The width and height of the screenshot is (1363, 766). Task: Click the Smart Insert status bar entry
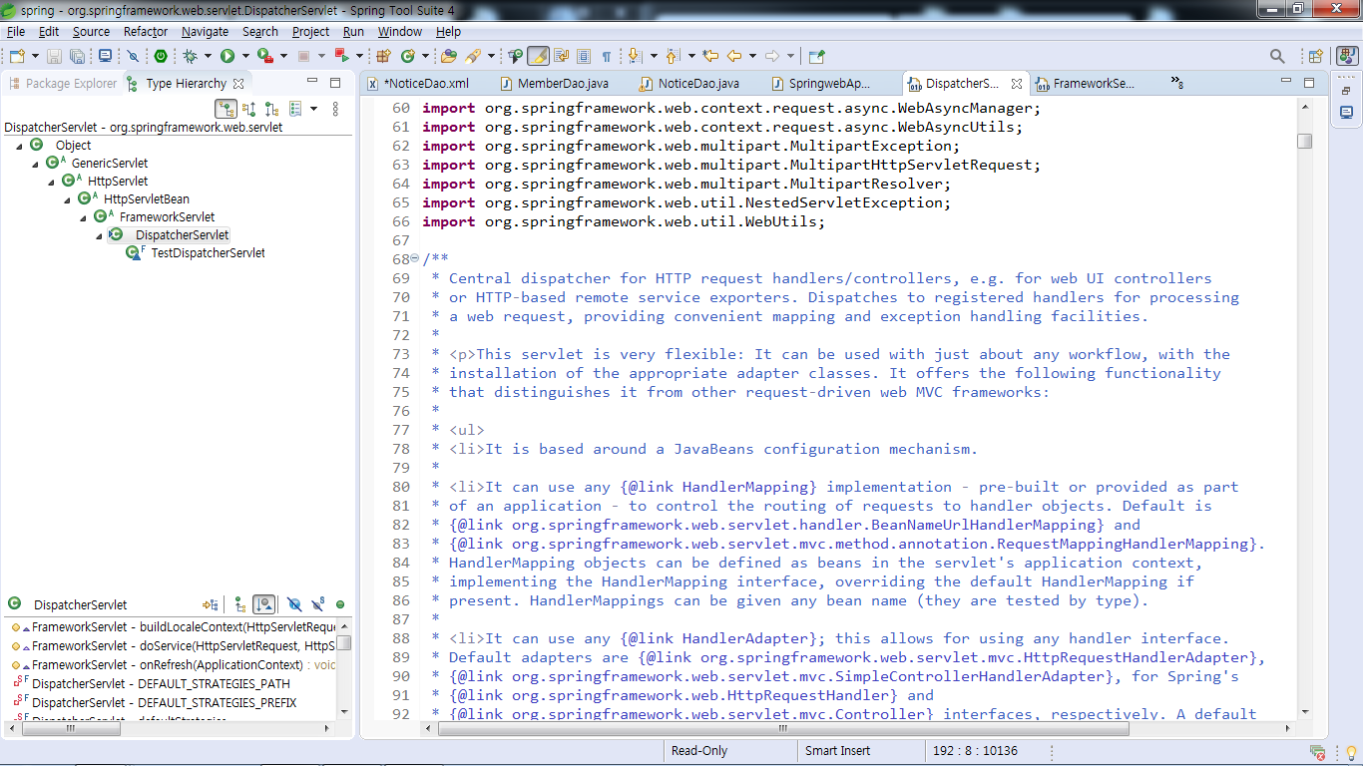pyautogui.click(x=838, y=751)
